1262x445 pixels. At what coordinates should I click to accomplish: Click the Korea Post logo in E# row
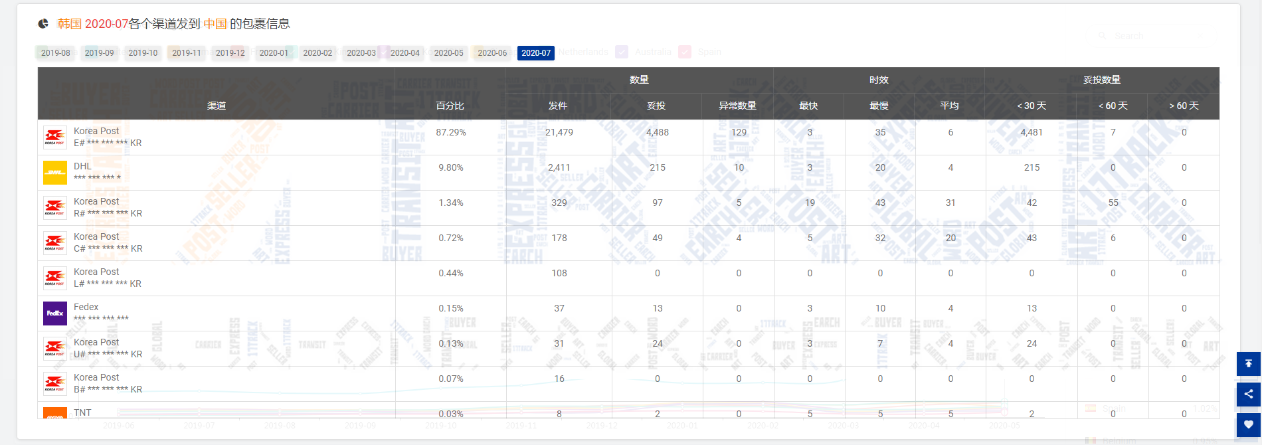pyautogui.click(x=55, y=137)
